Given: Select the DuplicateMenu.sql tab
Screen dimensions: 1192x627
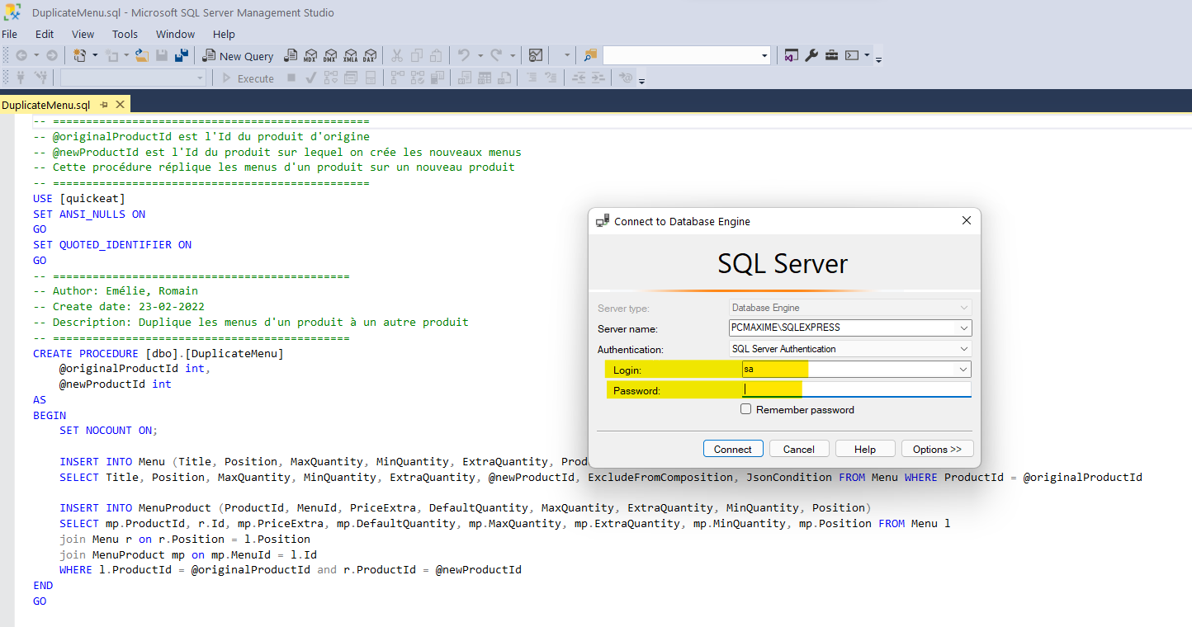Looking at the screenshot, I should tap(46, 105).
